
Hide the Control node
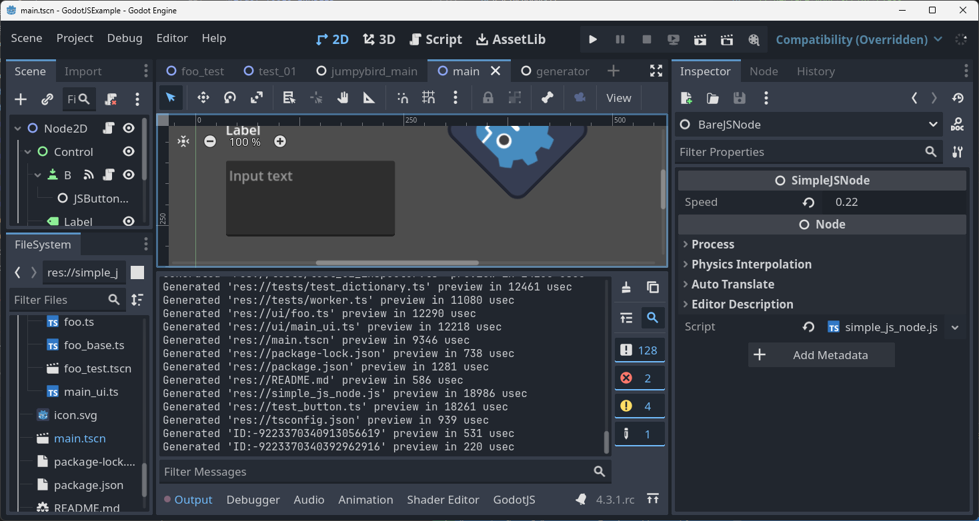click(x=128, y=151)
